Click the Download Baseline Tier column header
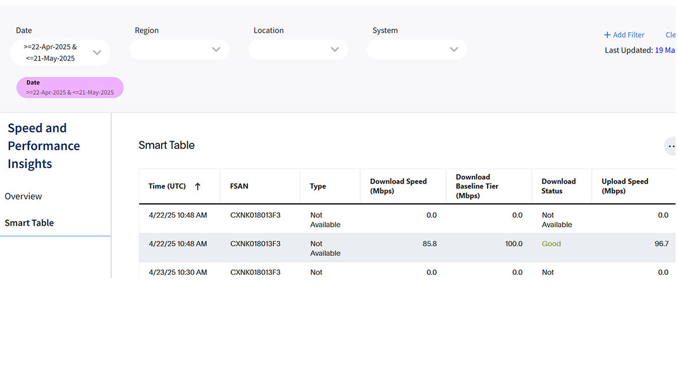Screen dimensions: 678x381 pos(477,186)
